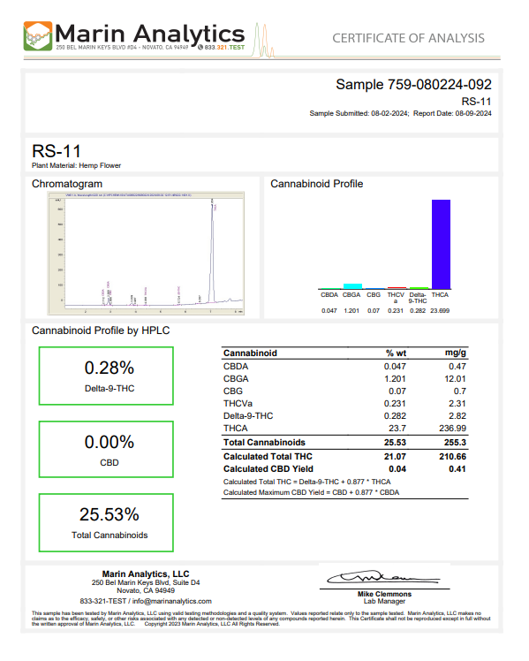Click the Marin Analytics hexagon logo icon
Image resolution: width=529 pixels, height=661 pixels.
coord(38,36)
